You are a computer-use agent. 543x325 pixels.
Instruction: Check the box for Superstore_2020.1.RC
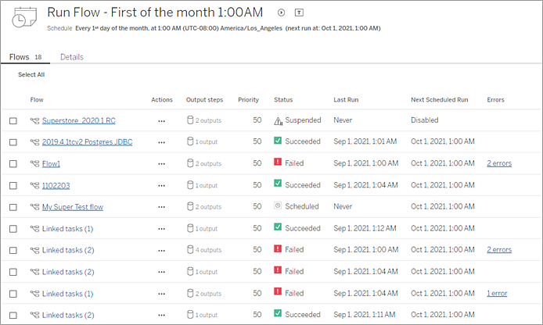click(x=13, y=121)
